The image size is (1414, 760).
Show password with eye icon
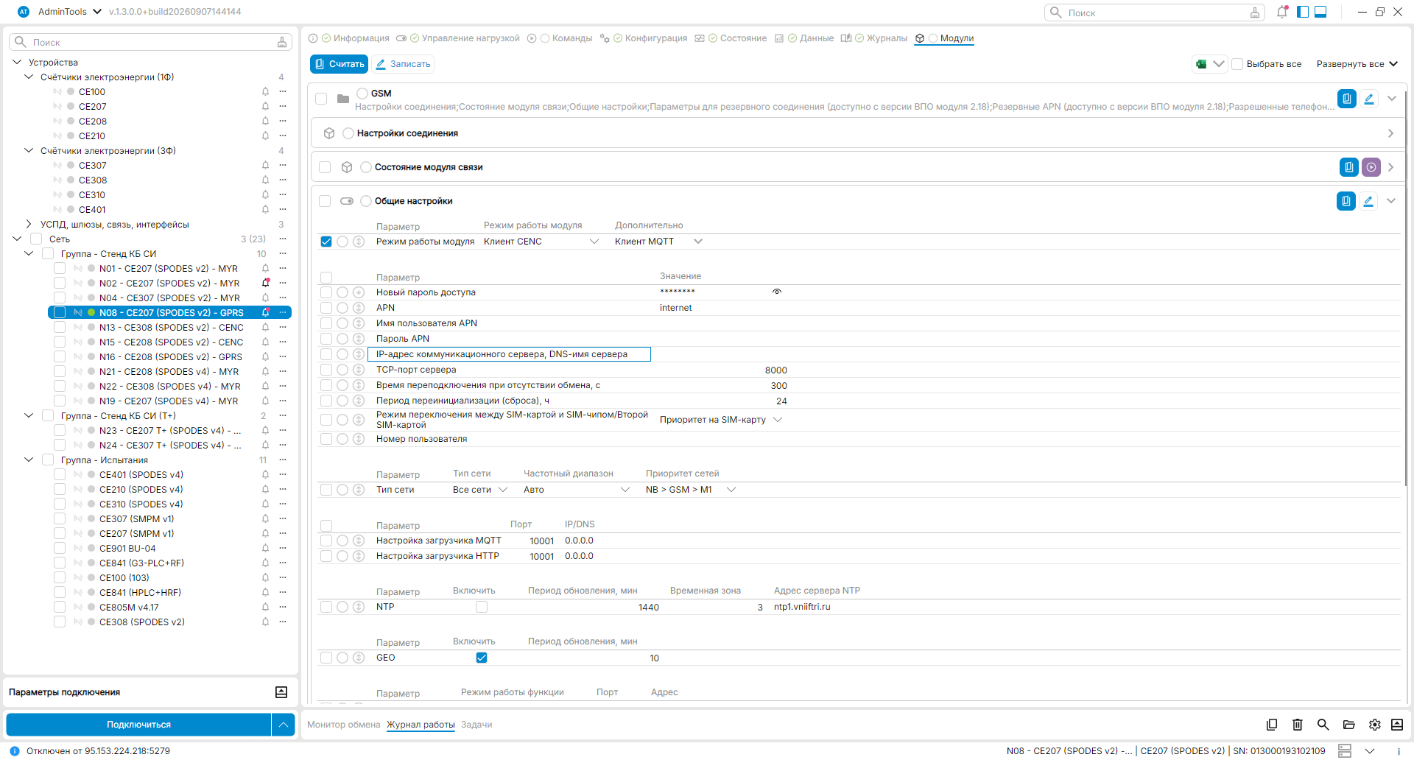coord(777,292)
